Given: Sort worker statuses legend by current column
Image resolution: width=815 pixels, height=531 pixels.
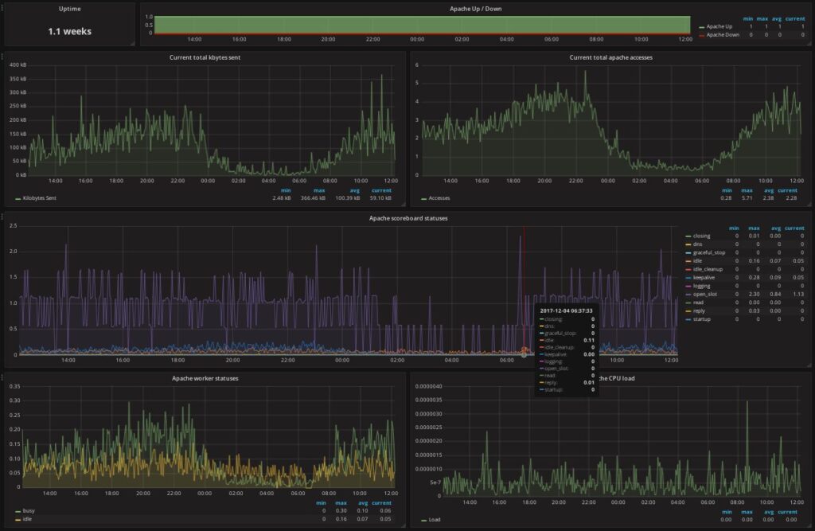Looking at the screenshot, I should (381, 503).
